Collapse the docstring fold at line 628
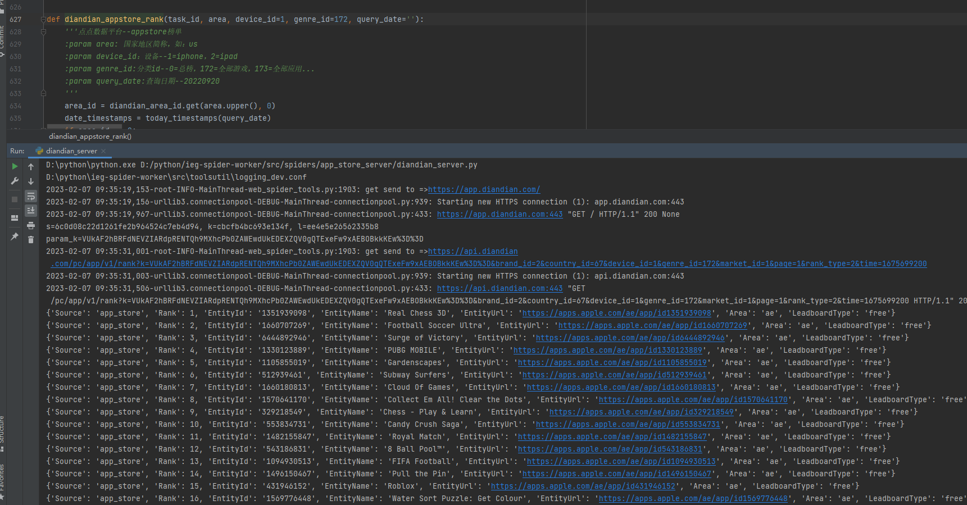Image resolution: width=967 pixels, height=505 pixels. pyautogui.click(x=43, y=32)
